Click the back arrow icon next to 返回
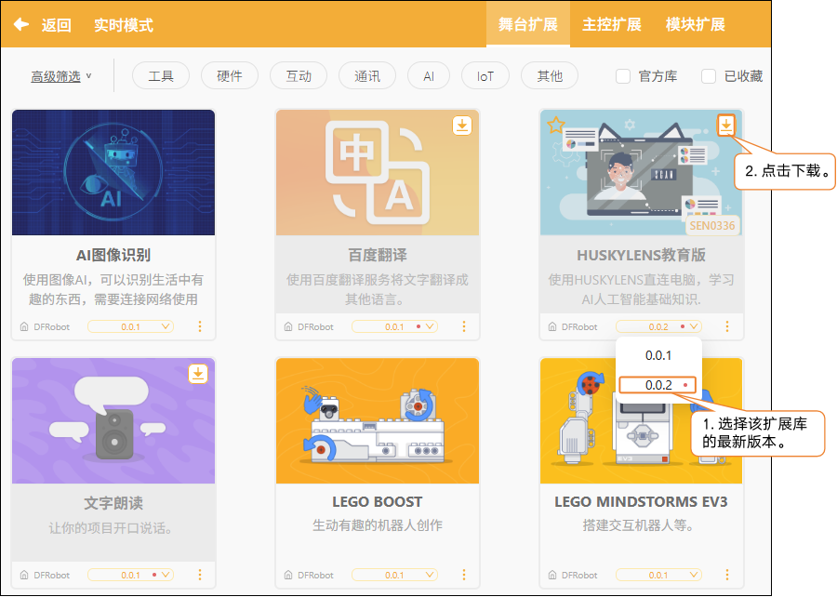Viewport: 837px width, 597px height. coord(20,24)
